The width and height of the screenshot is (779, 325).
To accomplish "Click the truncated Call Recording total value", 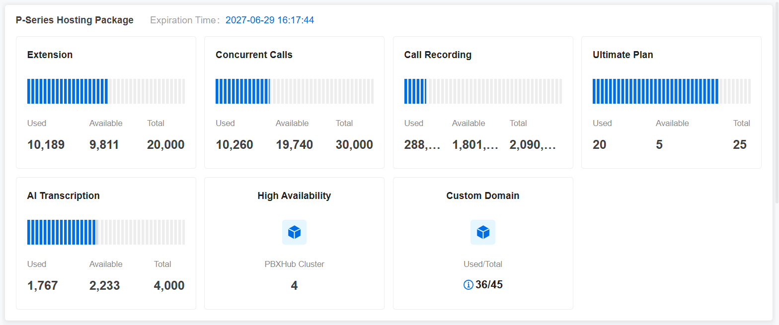I will (x=533, y=145).
